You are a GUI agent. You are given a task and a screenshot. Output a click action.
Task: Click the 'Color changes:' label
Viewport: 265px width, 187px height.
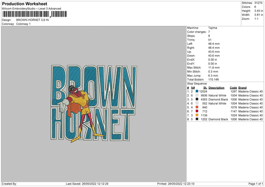(197, 32)
